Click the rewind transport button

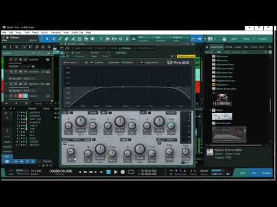(85, 172)
